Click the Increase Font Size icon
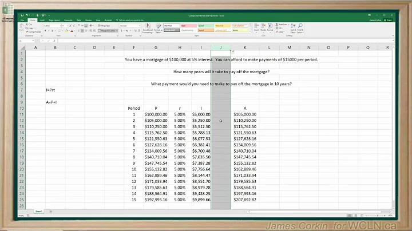412x231 pixels. [x=70, y=26]
